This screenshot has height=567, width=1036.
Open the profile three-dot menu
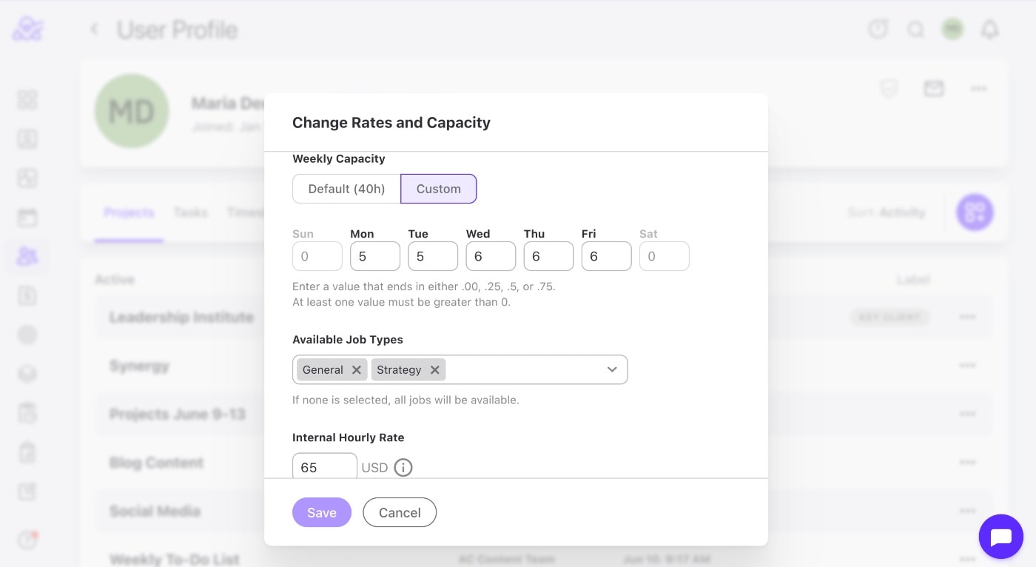pyautogui.click(x=978, y=89)
